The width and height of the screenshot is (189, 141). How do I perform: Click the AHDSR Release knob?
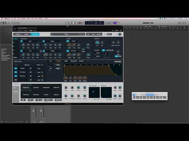pyautogui.click(x=85, y=78)
